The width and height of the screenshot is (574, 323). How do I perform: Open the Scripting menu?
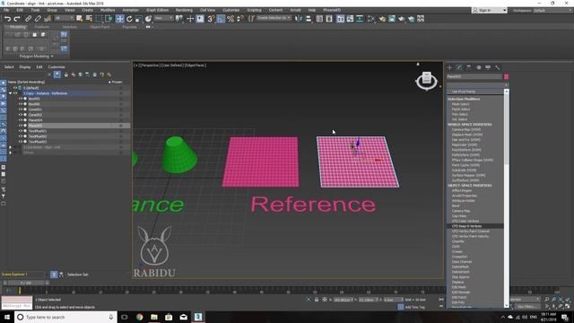(254, 10)
